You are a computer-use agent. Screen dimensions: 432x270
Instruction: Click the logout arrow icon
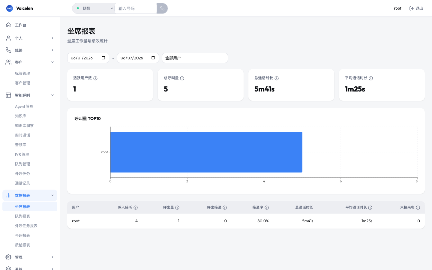point(412,8)
